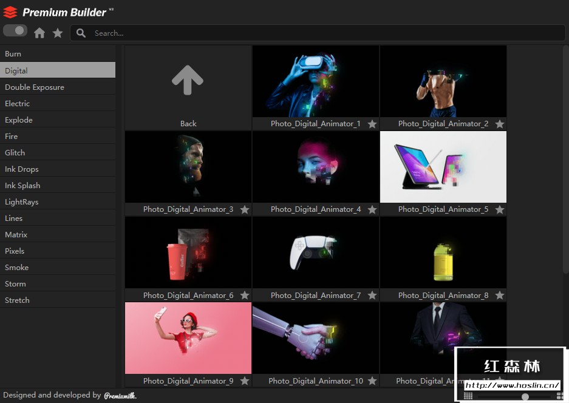569x403 pixels.
Task: Open the Stretch category
Action: coord(58,300)
